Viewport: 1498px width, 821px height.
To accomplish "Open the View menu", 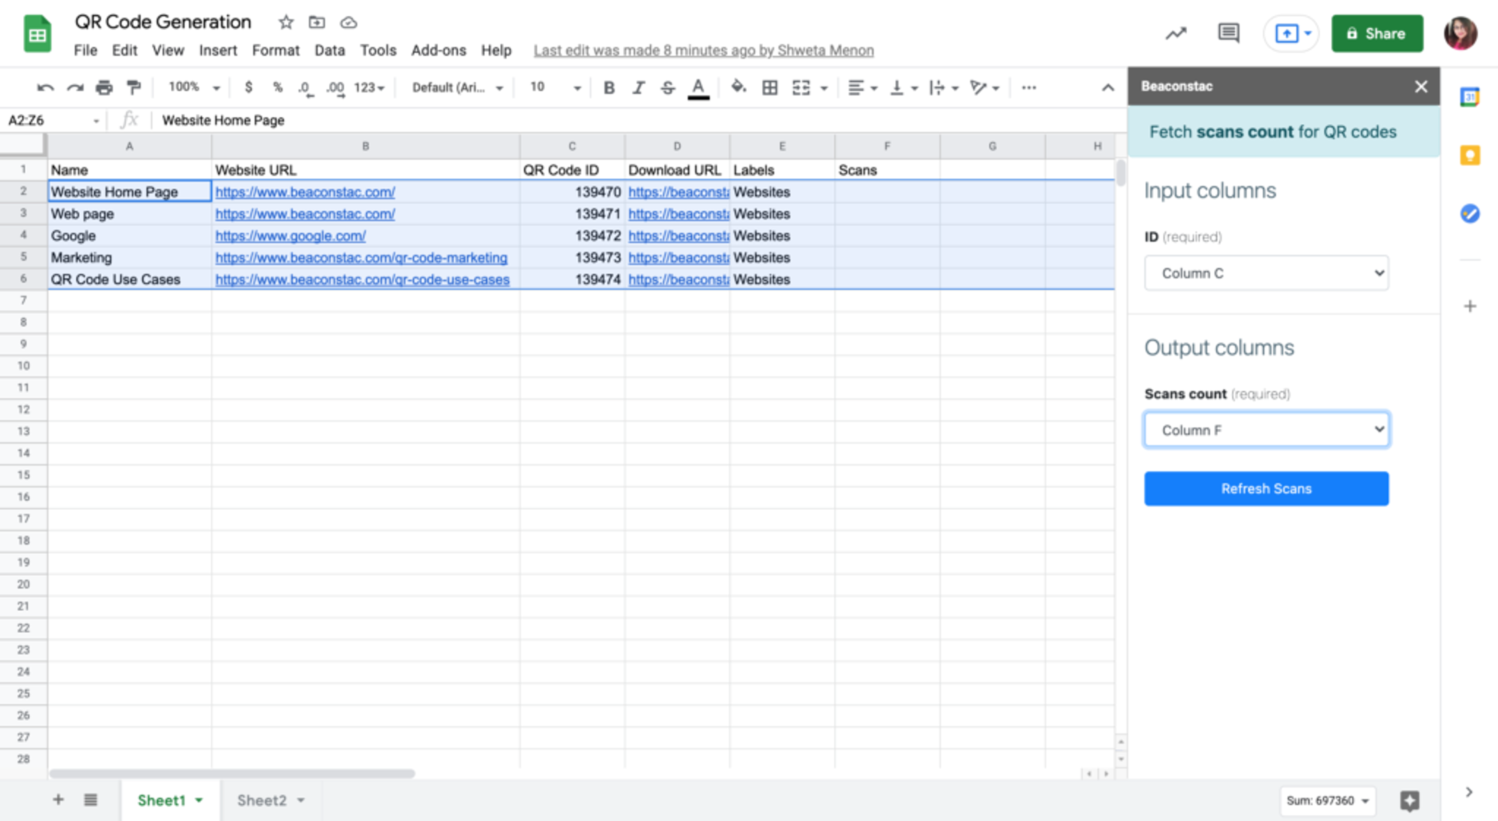I will (168, 51).
